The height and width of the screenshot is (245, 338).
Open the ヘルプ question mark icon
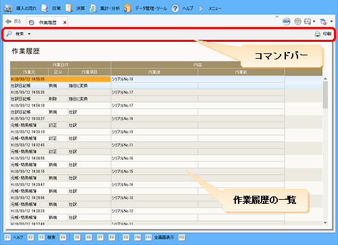click(175, 8)
